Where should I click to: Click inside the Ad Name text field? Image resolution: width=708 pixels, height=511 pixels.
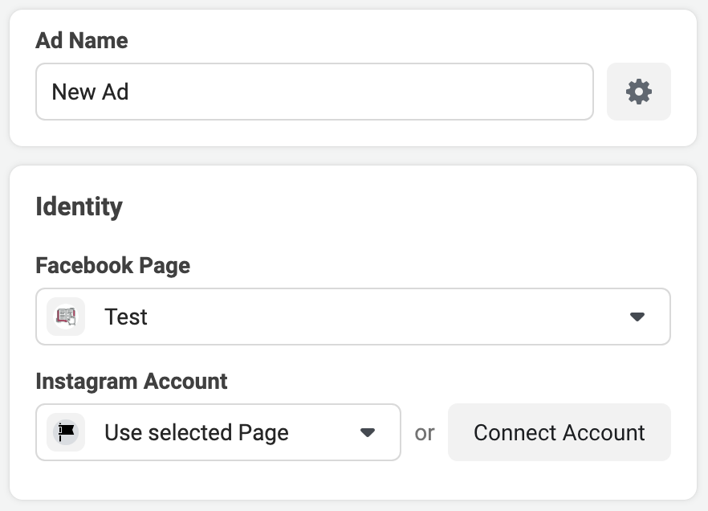pos(313,91)
